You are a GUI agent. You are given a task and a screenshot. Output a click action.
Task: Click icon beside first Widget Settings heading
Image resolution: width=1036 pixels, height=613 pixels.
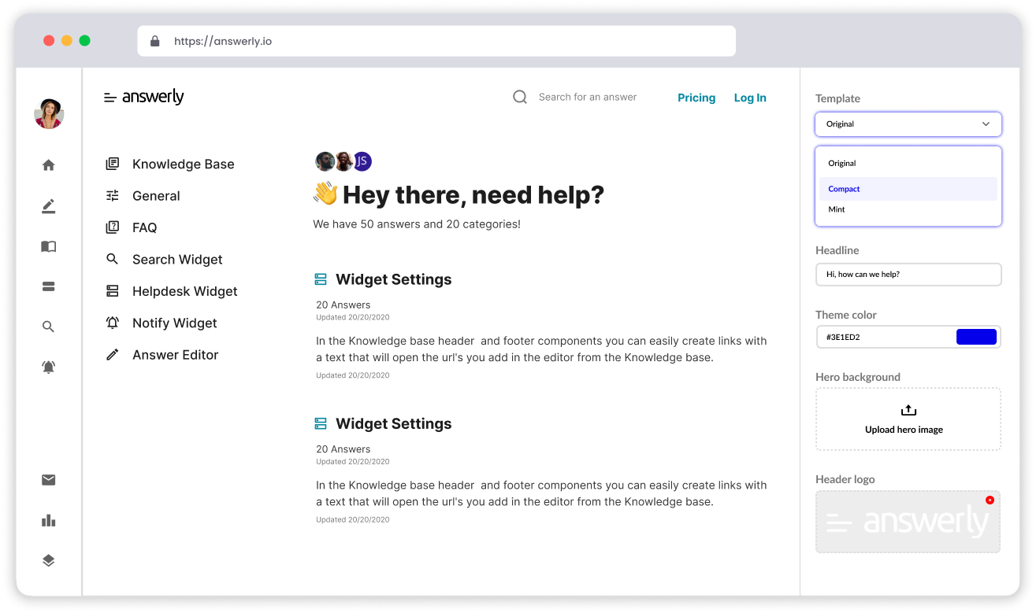[321, 279]
